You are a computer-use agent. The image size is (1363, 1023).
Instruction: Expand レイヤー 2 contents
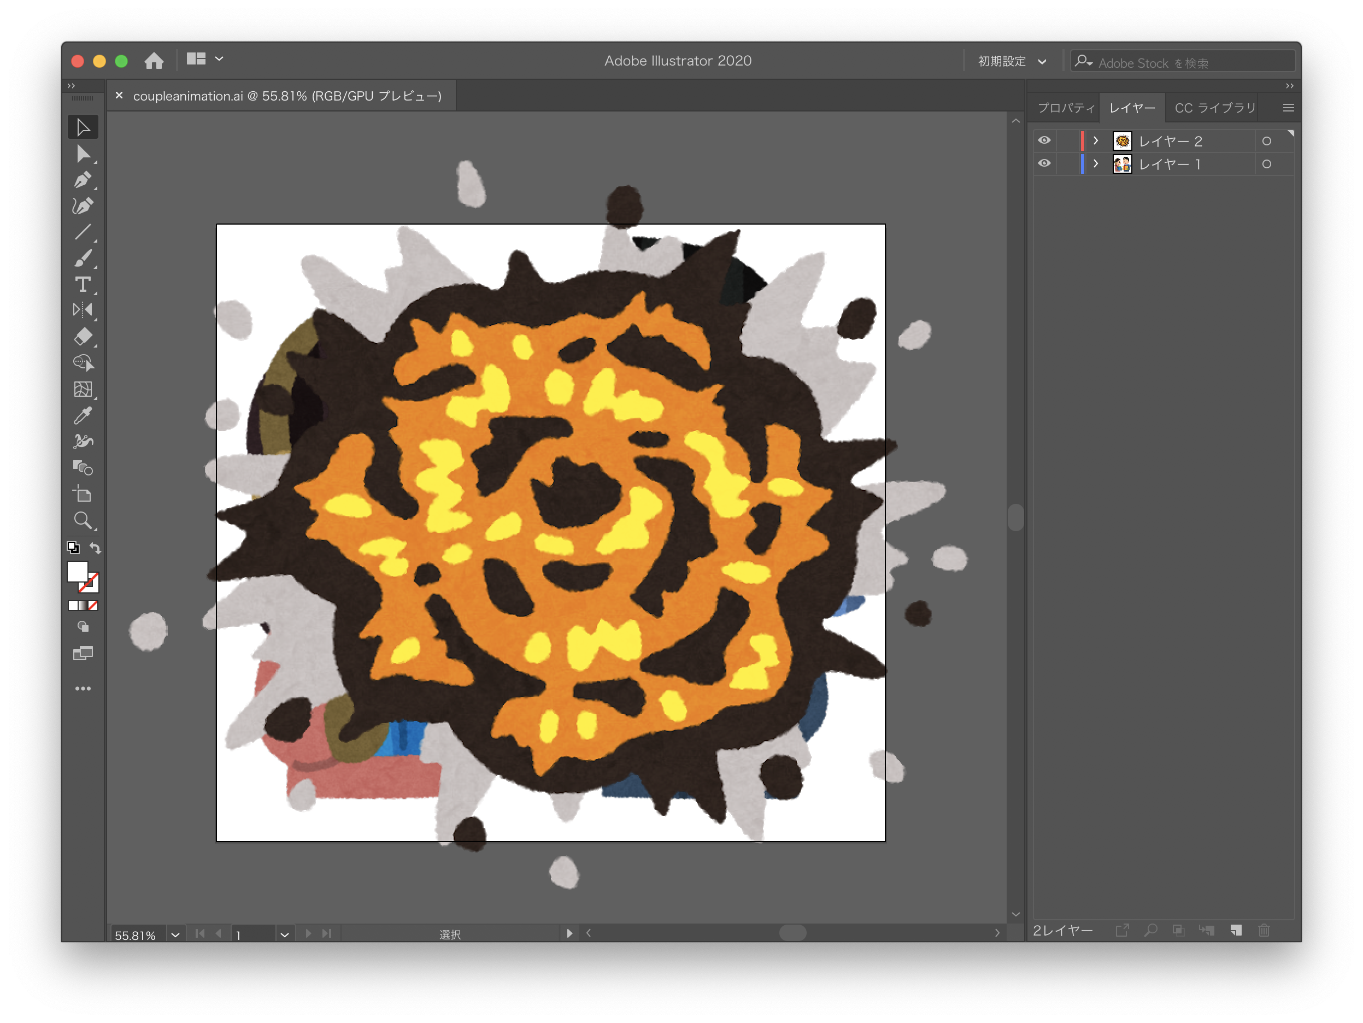click(1096, 140)
